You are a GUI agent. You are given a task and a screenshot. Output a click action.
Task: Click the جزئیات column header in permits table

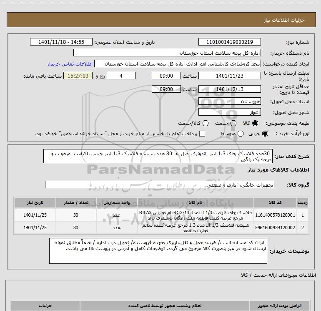45,306
